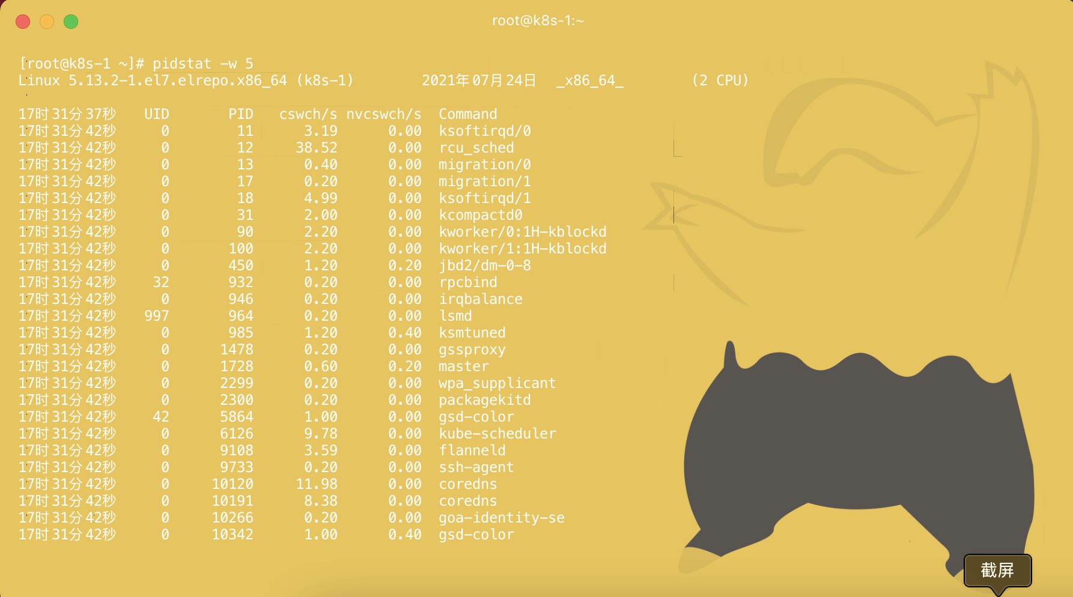Viewport: 1073px width, 597px height.
Task: Click the 38.52 cswch/s value
Action: [317, 148]
